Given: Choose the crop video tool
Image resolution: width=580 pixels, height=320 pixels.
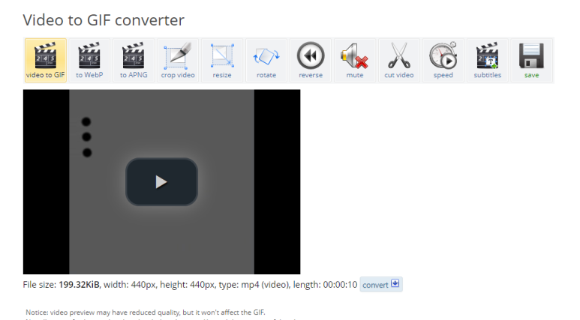Looking at the screenshot, I should pyautogui.click(x=178, y=60).
